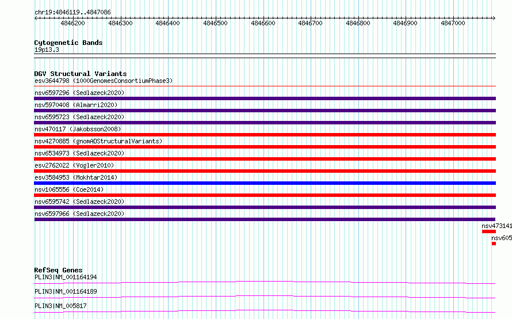
Task: Click ruler coordinate 4846300
Action: (x=120, y=23)
